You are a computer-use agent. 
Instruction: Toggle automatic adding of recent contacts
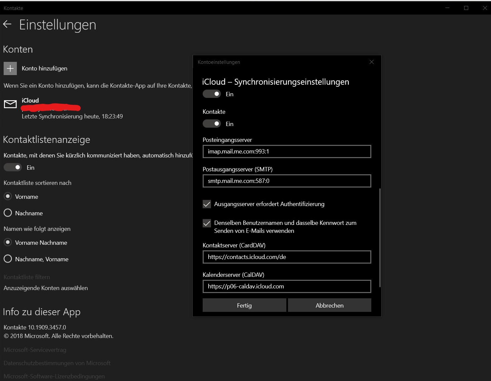13,167
